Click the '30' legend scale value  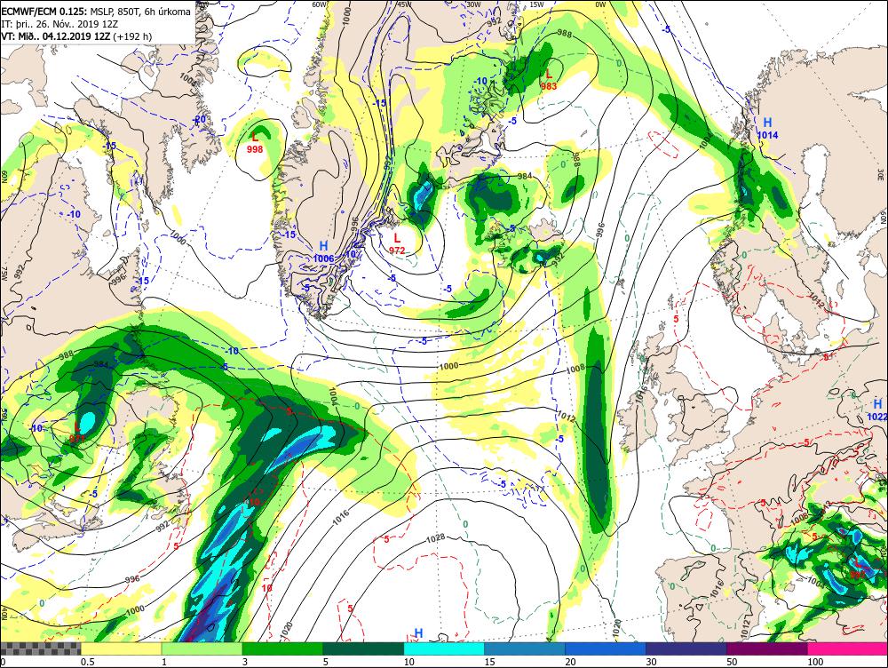[651, 662]
